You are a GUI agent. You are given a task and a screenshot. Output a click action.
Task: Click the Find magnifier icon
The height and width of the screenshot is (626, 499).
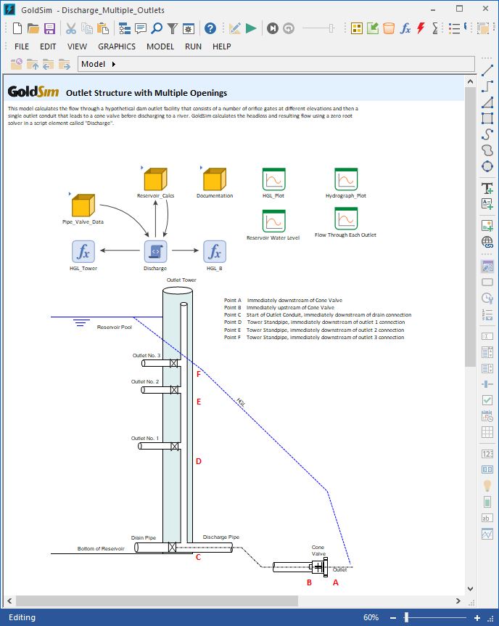(157, 28)
